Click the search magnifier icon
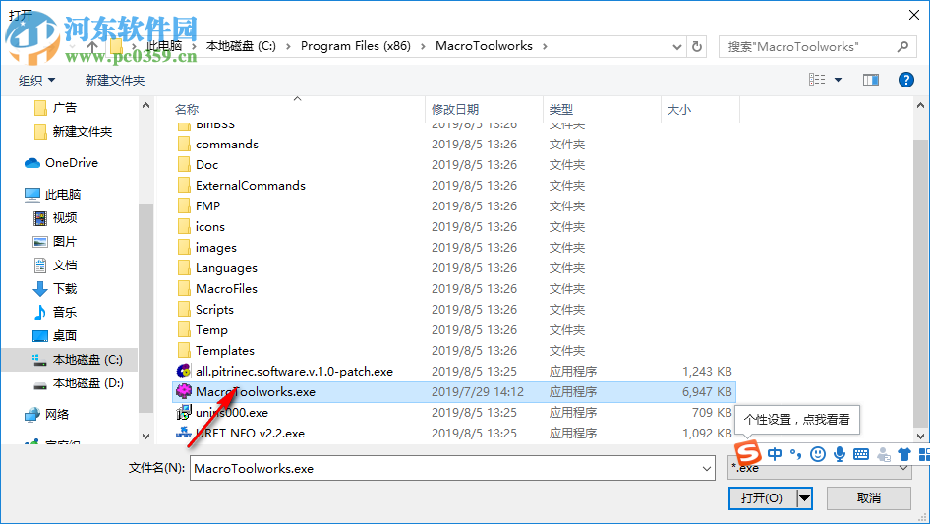Image resolution: width=930 pixels, height=524 pixels. [x=902, y=46]
